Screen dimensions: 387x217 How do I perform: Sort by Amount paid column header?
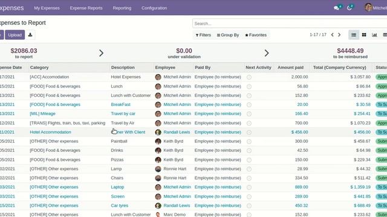(x=290, y=68)
